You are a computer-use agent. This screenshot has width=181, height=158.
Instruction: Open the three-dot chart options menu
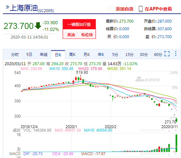176,54
